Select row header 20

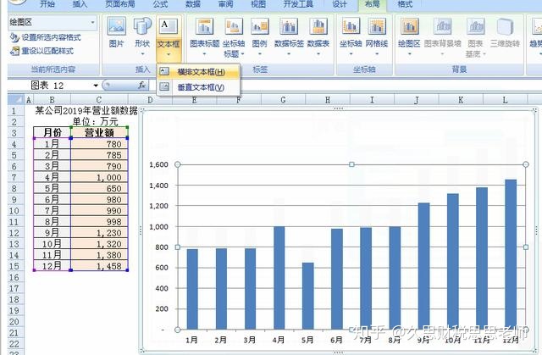pos(14,322)
